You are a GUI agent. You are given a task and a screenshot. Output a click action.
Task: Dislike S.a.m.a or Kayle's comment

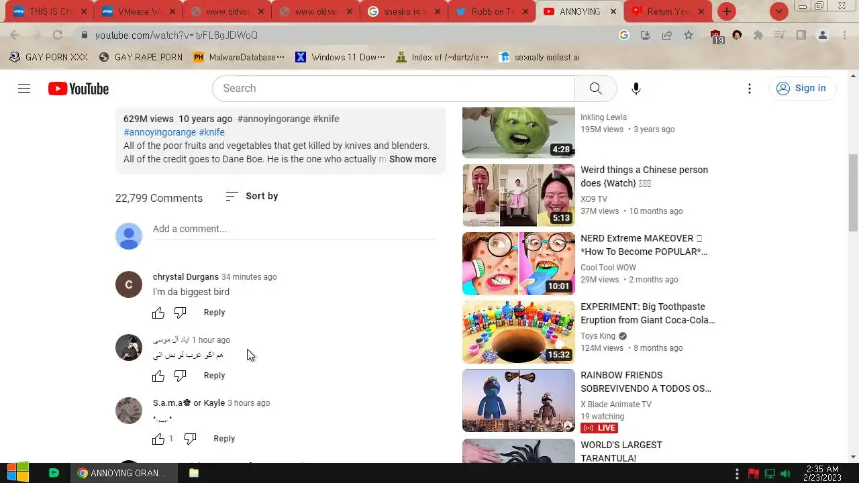tap(190, 439)
